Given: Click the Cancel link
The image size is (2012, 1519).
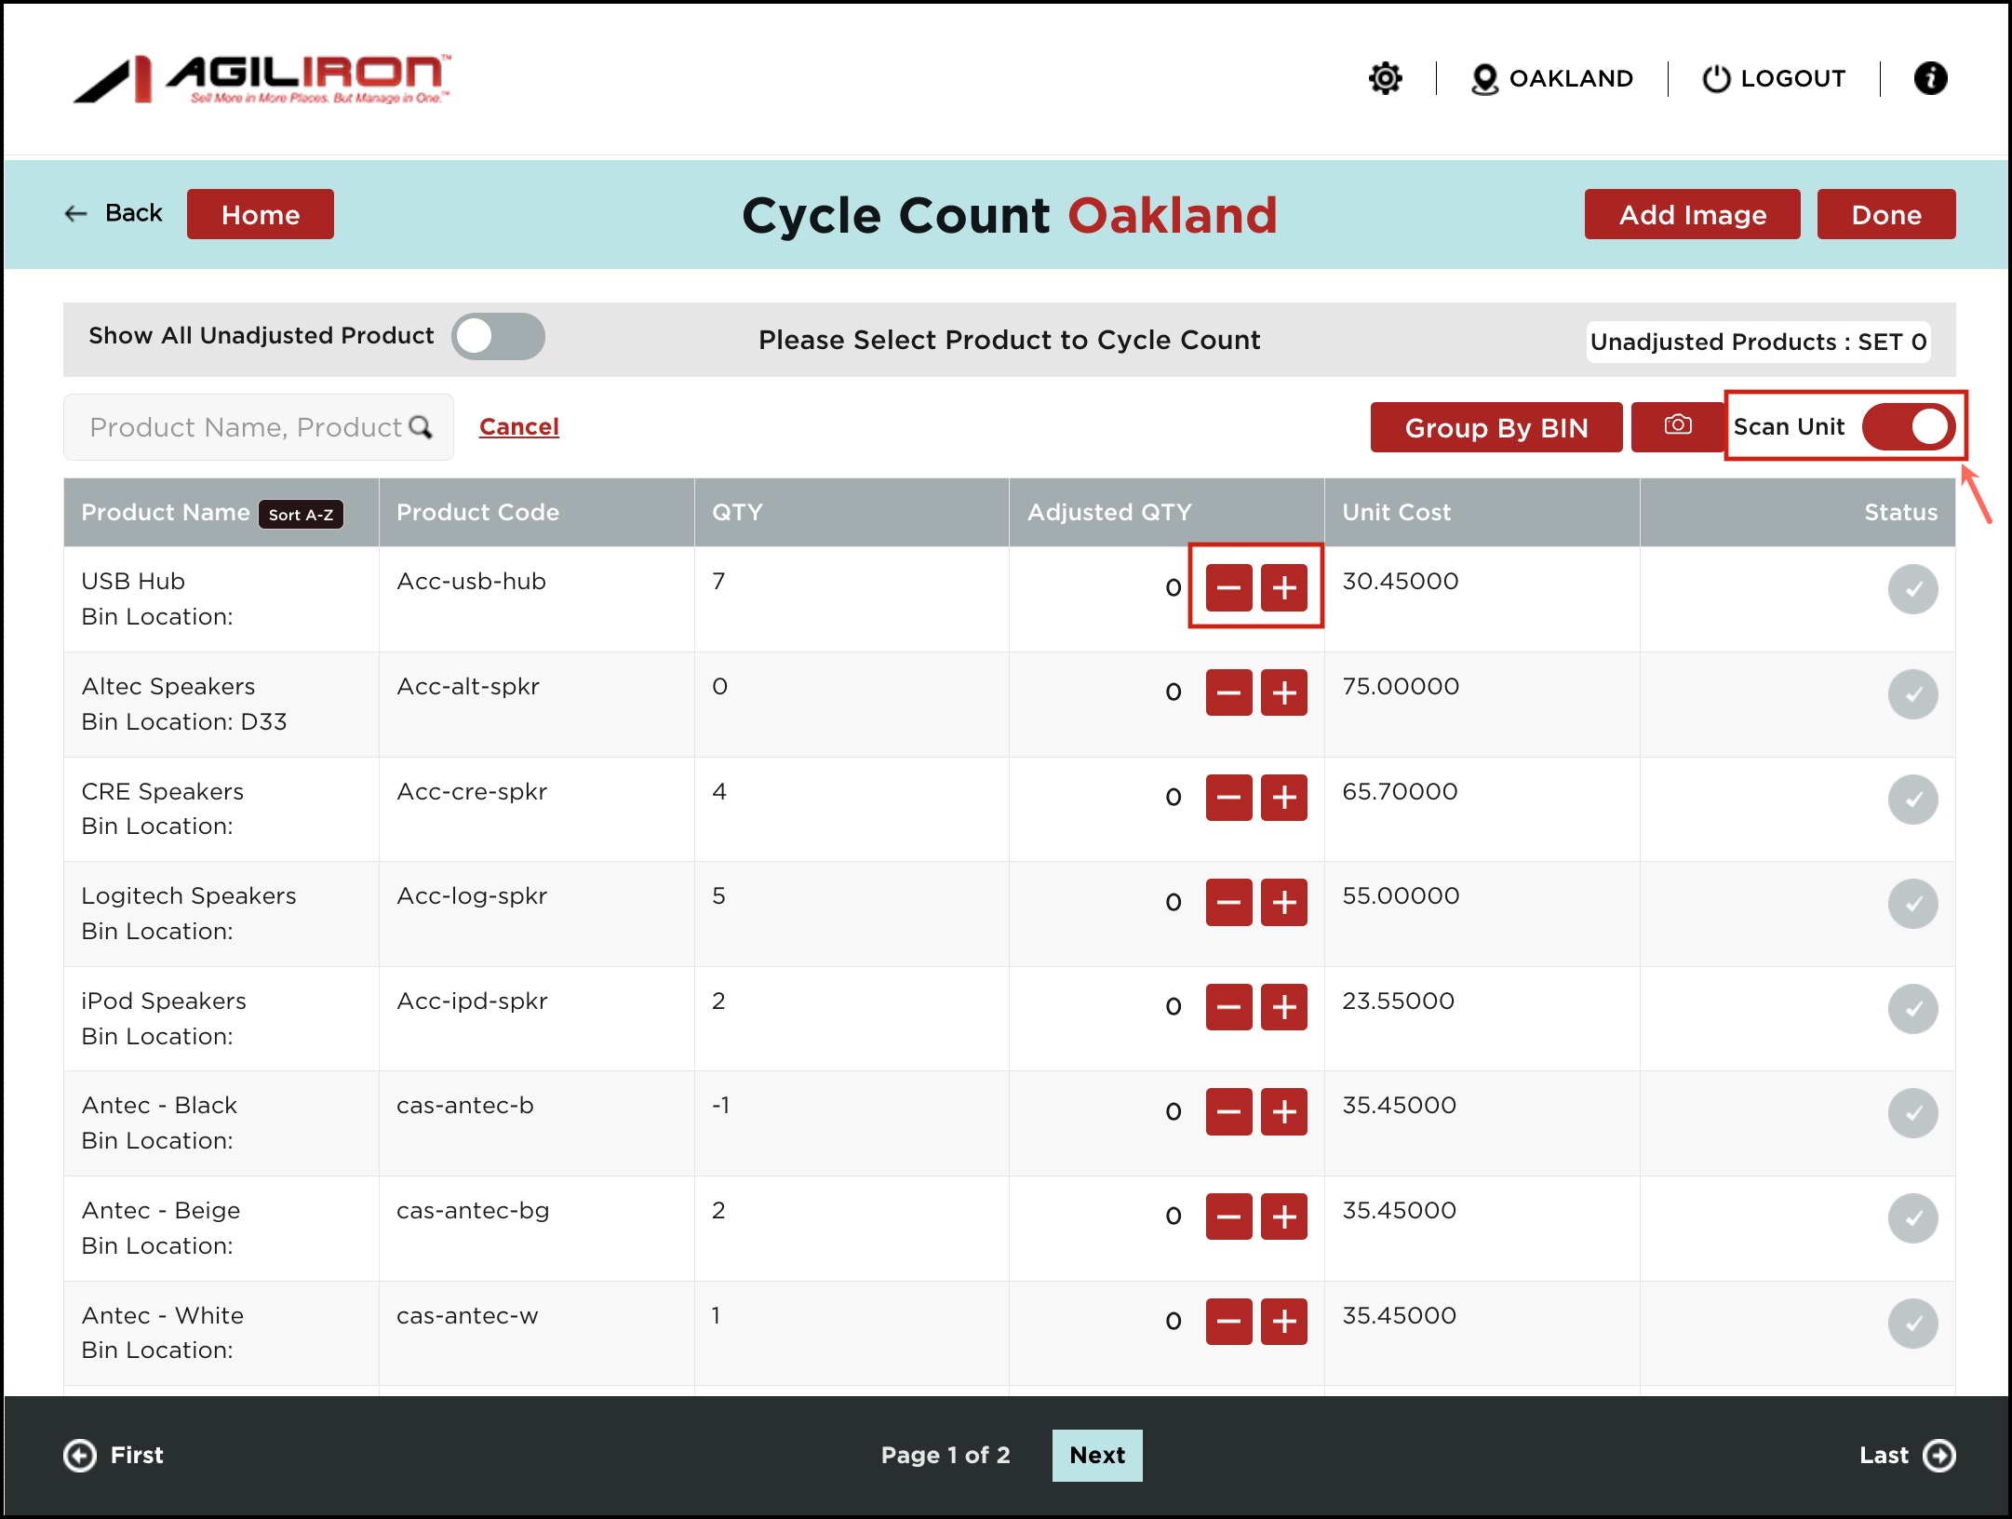Looking at the screenshot, I should pyautogui.click(x=518, y=427).
